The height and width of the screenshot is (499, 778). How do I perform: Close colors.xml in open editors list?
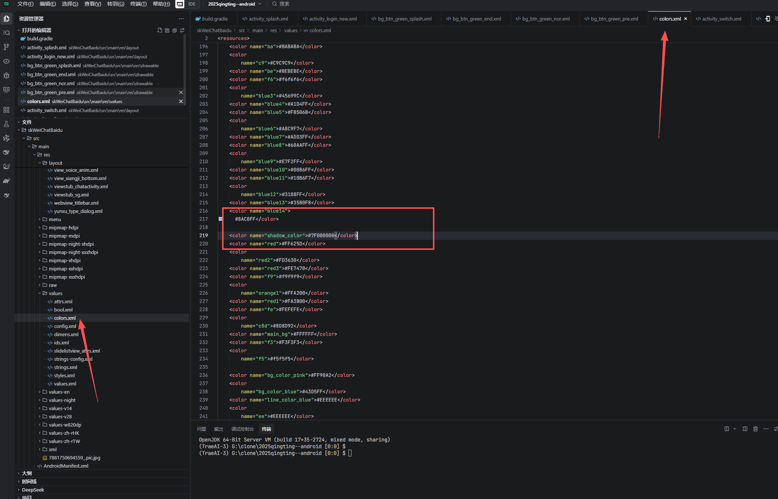click(181, 101)
